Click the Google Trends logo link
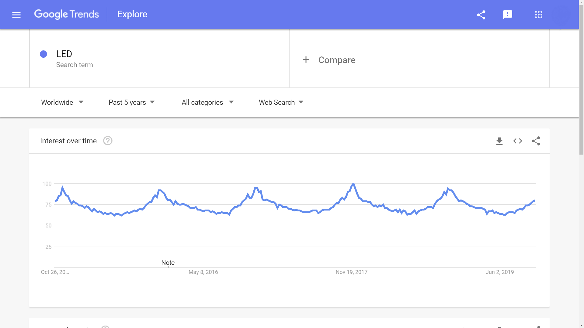584x328 pixels. [67, 14]
